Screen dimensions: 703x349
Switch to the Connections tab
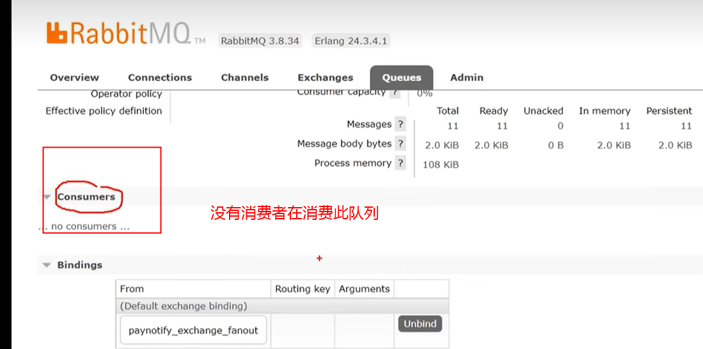point(160,78)
